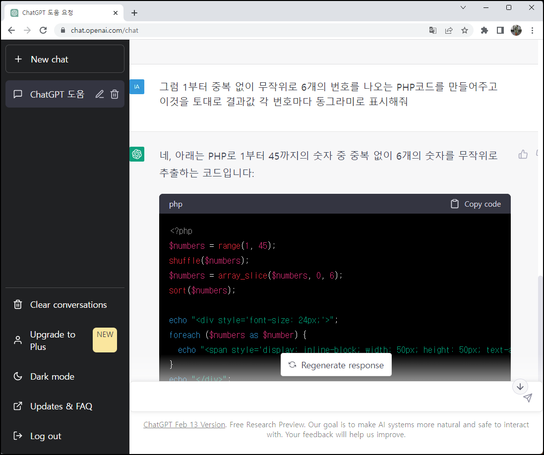This screenshot has width=544, height=455.
Task: Click the answer text mentioning 45까지의 숫자
Action: [x=329, y=164]
